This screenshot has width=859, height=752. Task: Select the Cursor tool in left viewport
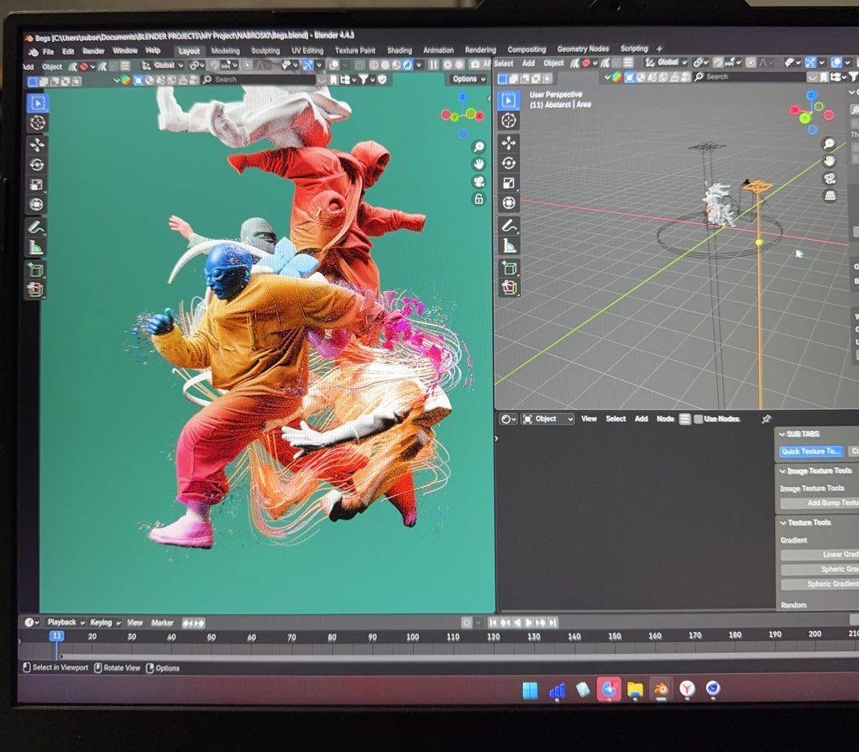[x=37, y=123]
